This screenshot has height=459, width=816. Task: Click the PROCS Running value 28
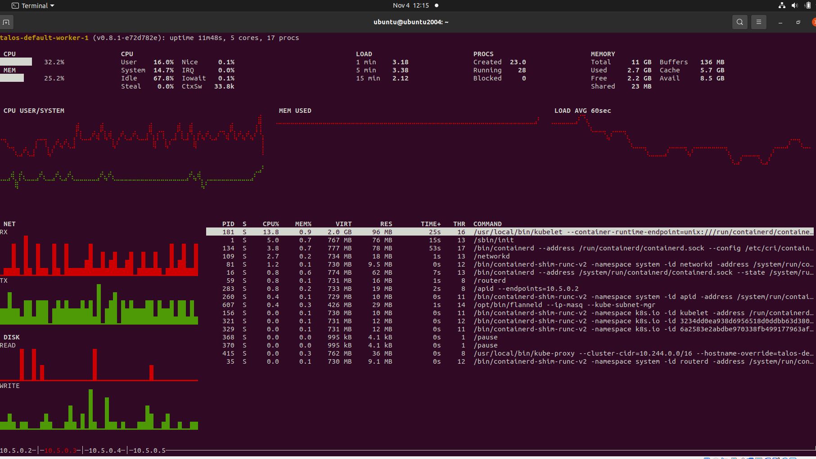[522, 70]
